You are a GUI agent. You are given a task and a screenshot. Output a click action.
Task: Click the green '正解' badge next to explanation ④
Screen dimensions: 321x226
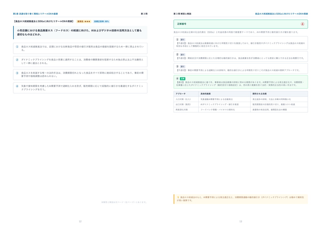(x=182, y=78)
